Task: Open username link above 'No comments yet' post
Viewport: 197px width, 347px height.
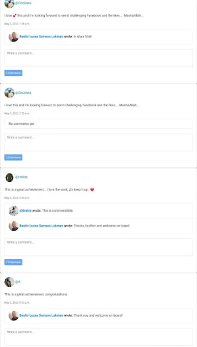Action: pos(23,93)
